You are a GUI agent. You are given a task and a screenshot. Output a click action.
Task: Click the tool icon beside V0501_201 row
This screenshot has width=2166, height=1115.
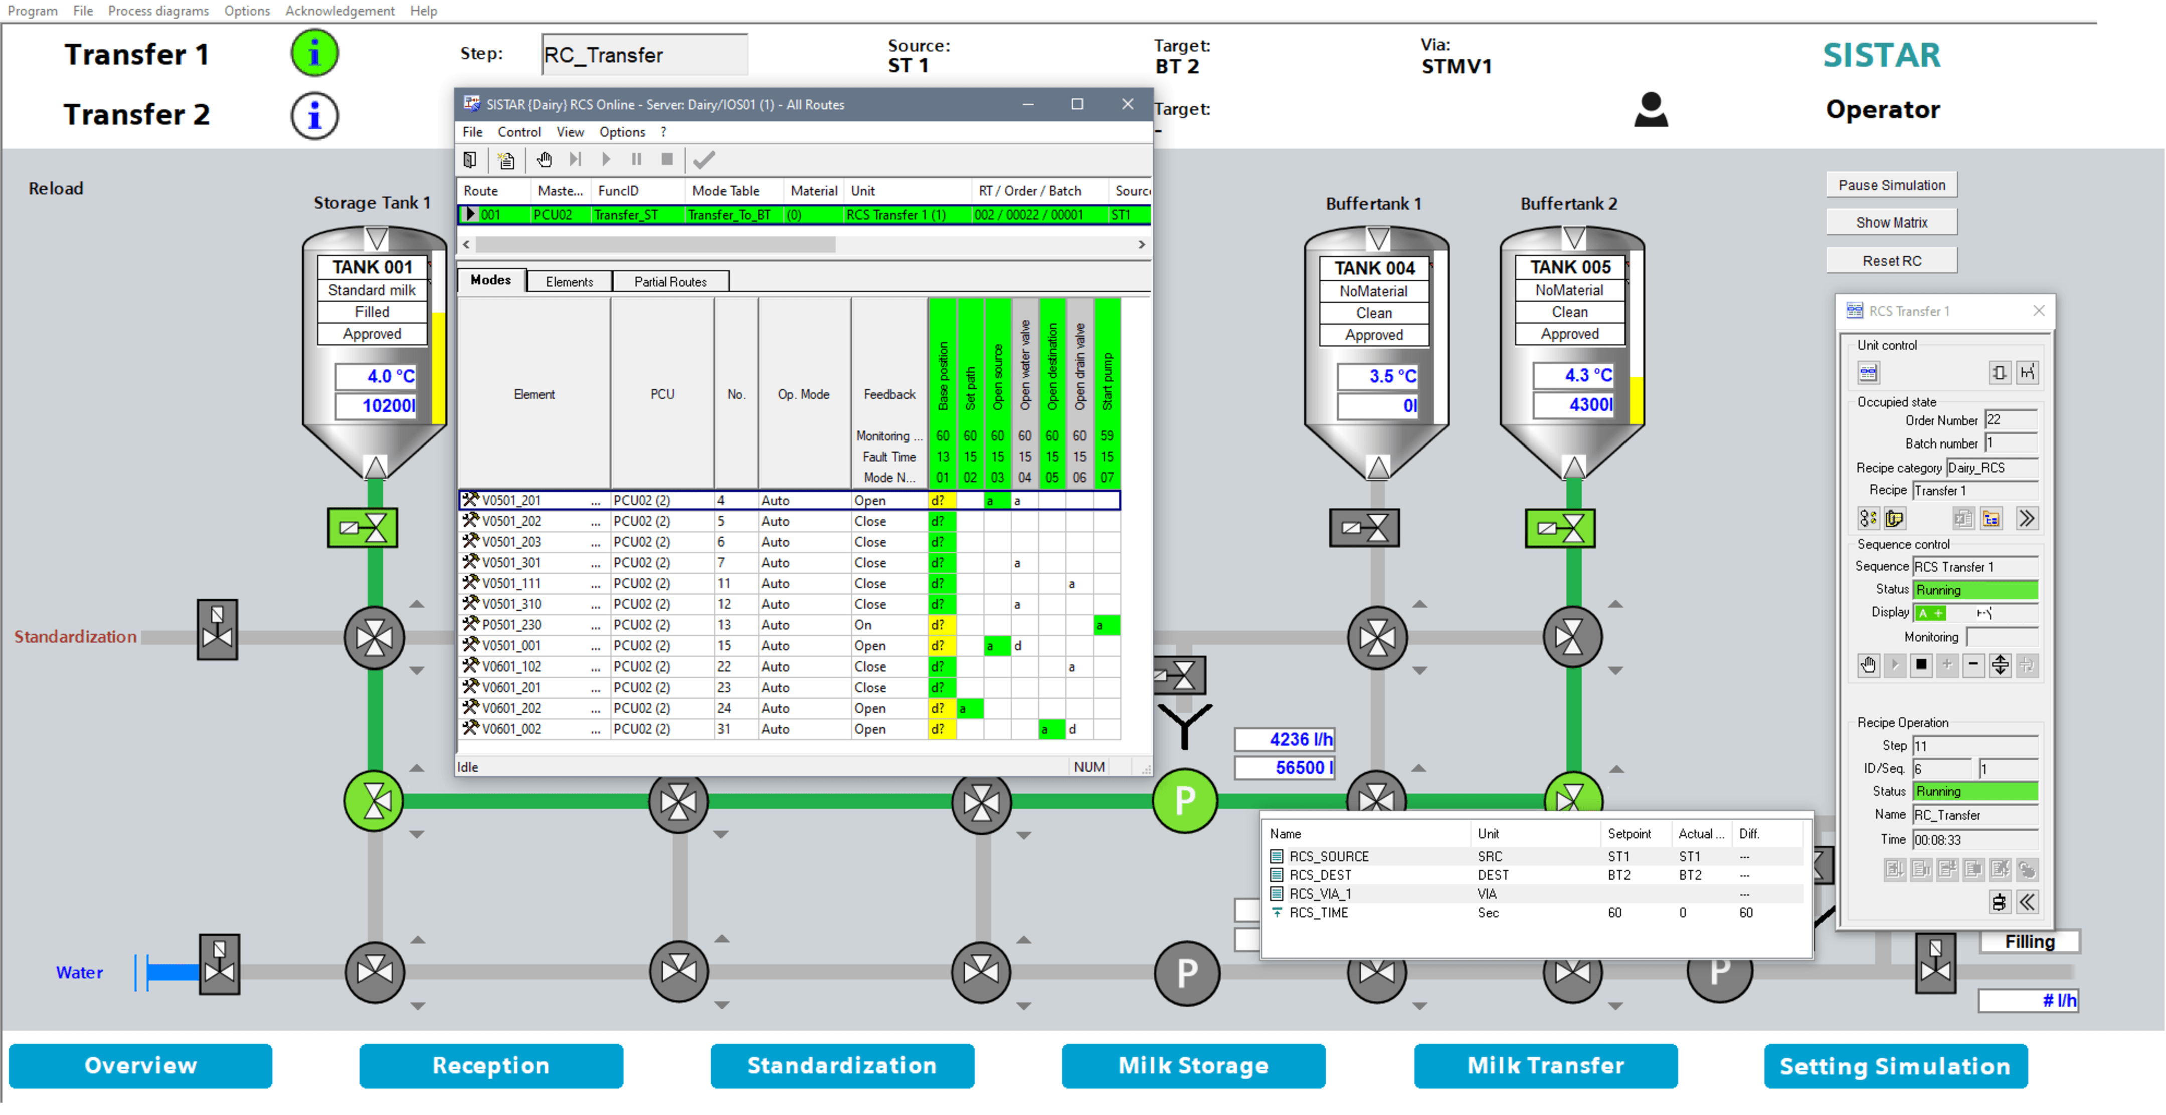pos(470,500)
